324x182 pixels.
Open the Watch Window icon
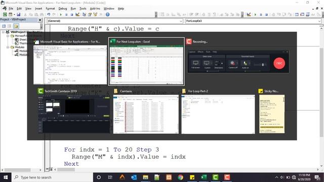pyautogui.click(x=308, y=15)
